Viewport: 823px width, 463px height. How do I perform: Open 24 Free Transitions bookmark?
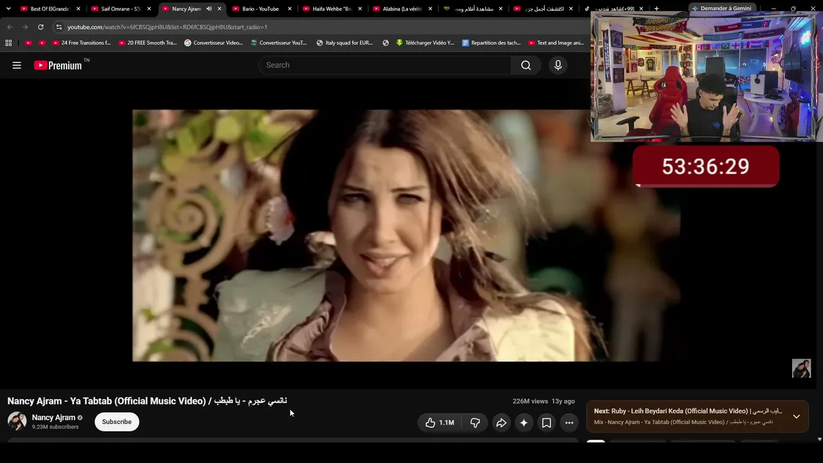[82, 43]
